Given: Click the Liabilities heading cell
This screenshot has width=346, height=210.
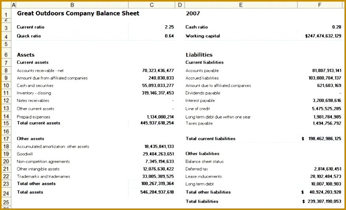Looking at the screenshot, I should click(199, 55).
